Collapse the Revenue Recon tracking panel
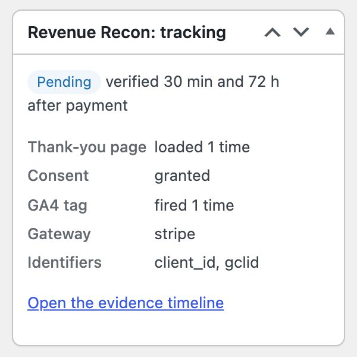The image size is (357, 357). click(330, 32)
